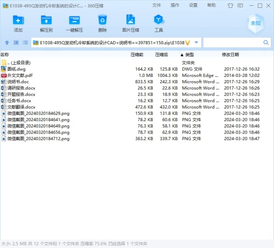Open the 设置 menu

(193, 5)
